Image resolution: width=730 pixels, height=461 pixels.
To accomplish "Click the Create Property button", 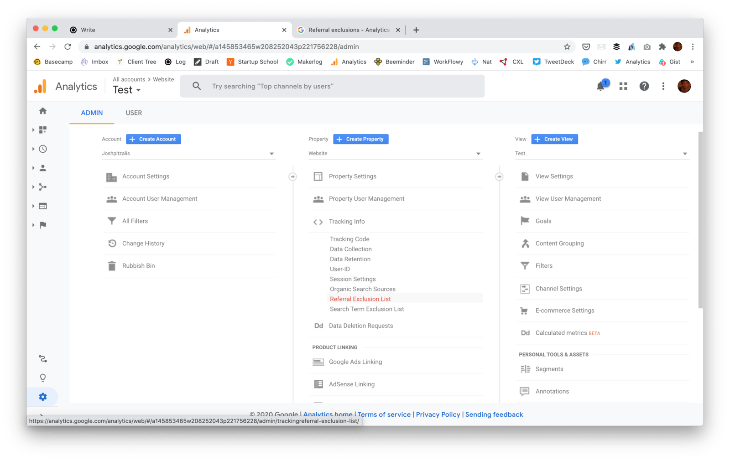I will (361, 139).
